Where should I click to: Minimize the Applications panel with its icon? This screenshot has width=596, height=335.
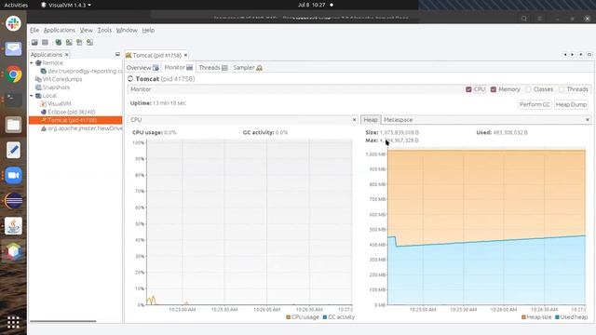pyautogui.click(x=117, y=54)
